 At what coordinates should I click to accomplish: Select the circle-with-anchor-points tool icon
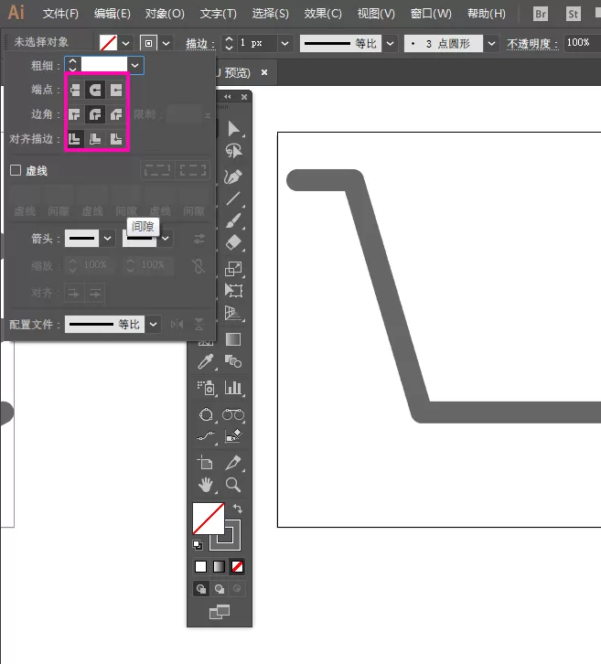(206, 414)
